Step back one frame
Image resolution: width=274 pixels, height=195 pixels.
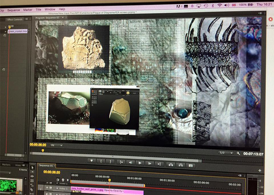coord(131,163)
